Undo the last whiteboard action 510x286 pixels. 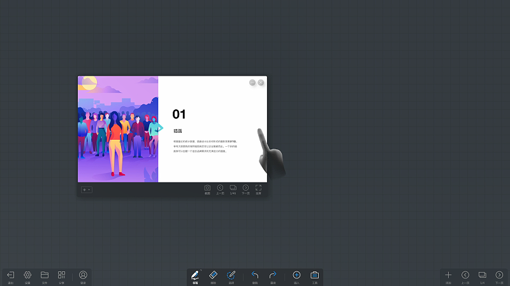(255, 276)
